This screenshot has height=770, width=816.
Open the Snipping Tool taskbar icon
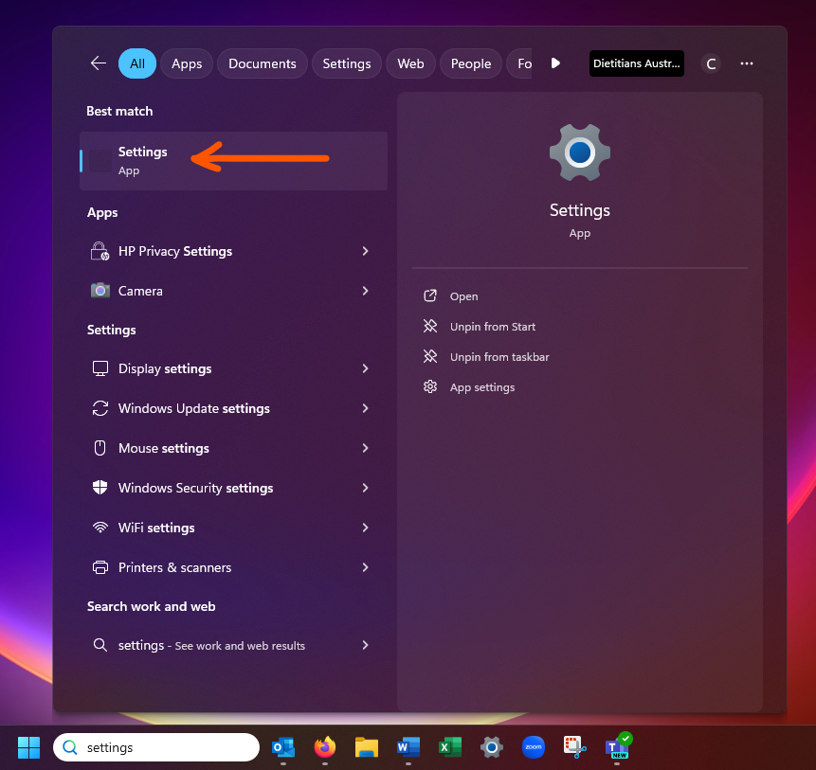pos(575,747)
